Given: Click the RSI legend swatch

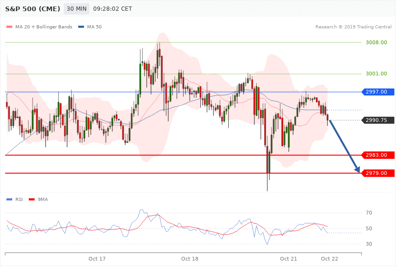Looking at the screenshot, I should click(x=9, y=200).
